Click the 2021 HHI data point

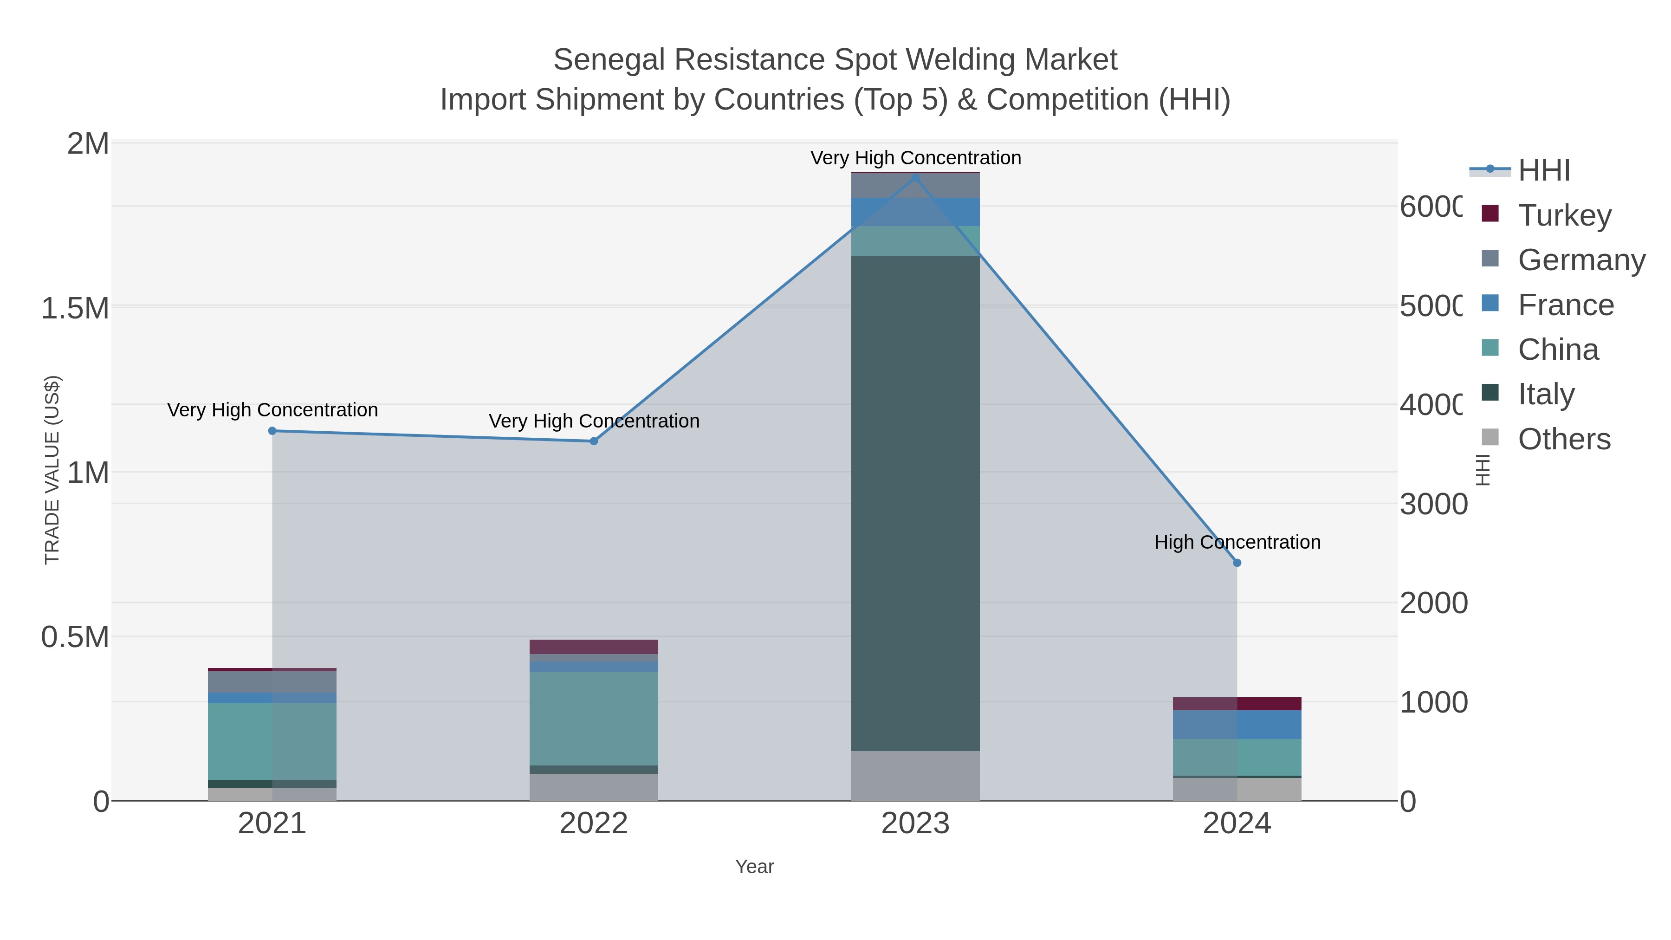click(272, 431)
